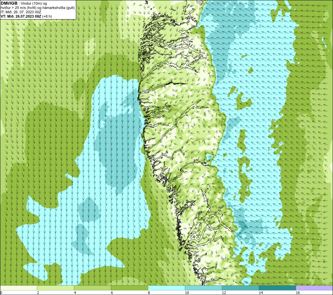This screenshot has height=295, width=333.
Task: Click the legend value 14
Action: [x=261, y=293]
